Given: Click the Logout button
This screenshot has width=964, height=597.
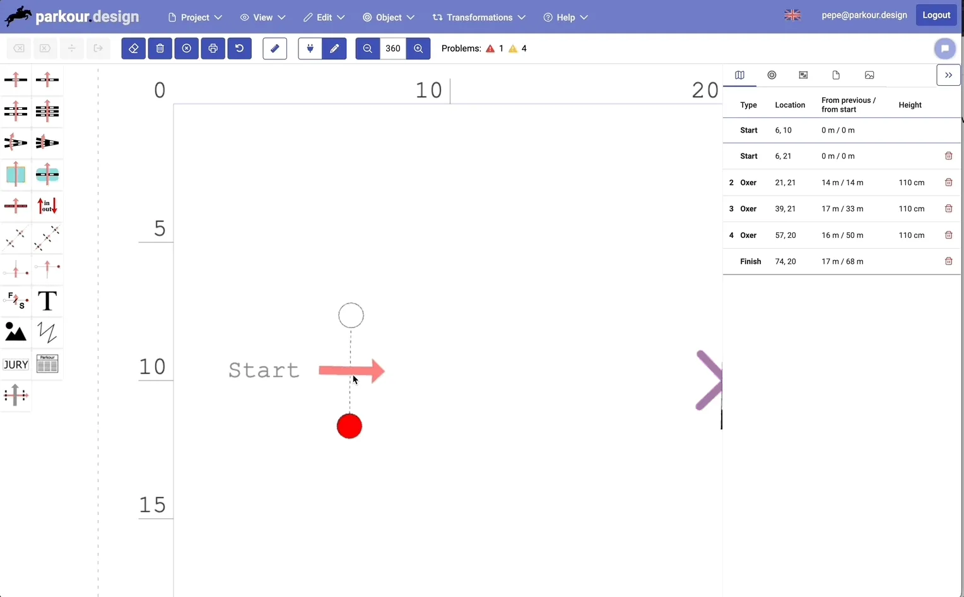Looking at the screenshot, I should 936,15.
